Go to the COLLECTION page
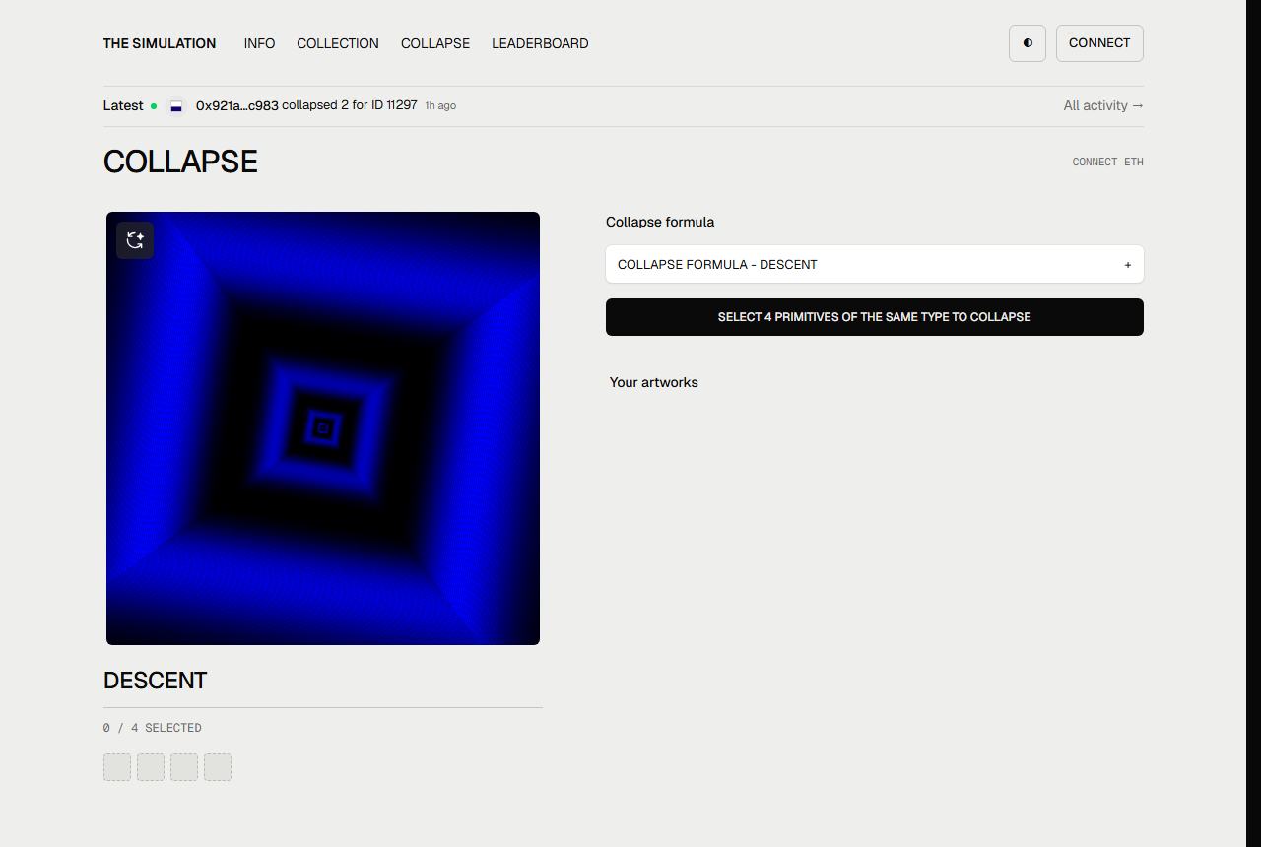Image resolution: width=1261 pixels, height=847 pixels. (338, 43)
